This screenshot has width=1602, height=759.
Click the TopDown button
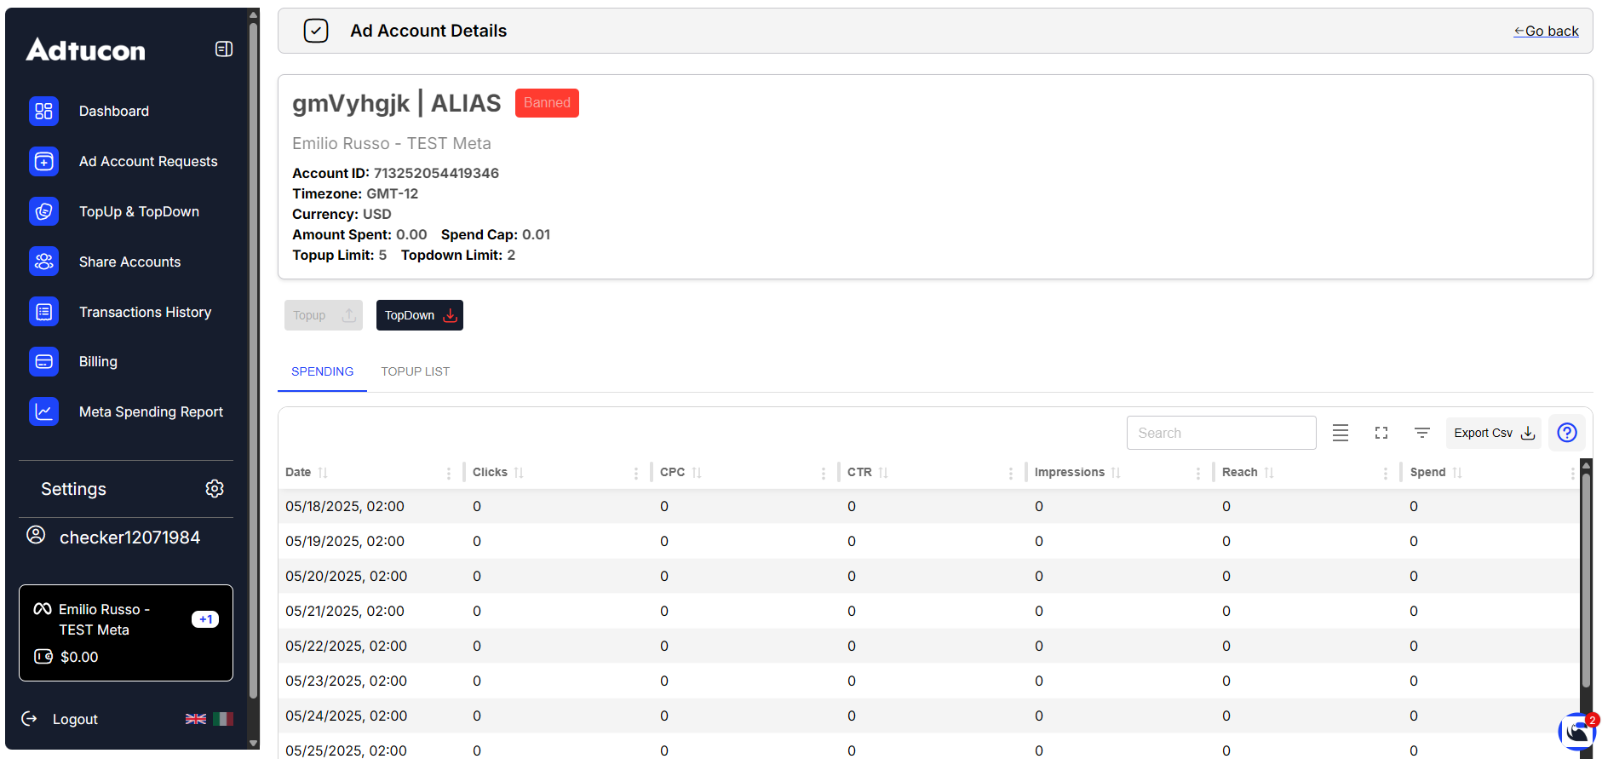pyautogui.click(x=420, y=315)
